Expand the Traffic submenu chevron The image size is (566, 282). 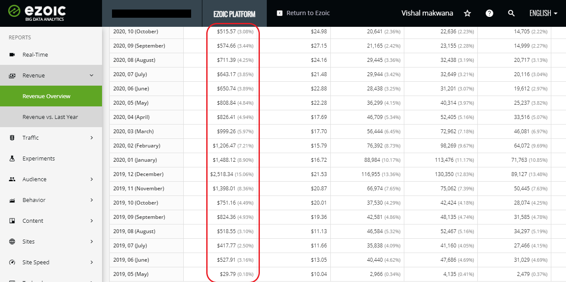pyautogui.click(x=91, y=138)
